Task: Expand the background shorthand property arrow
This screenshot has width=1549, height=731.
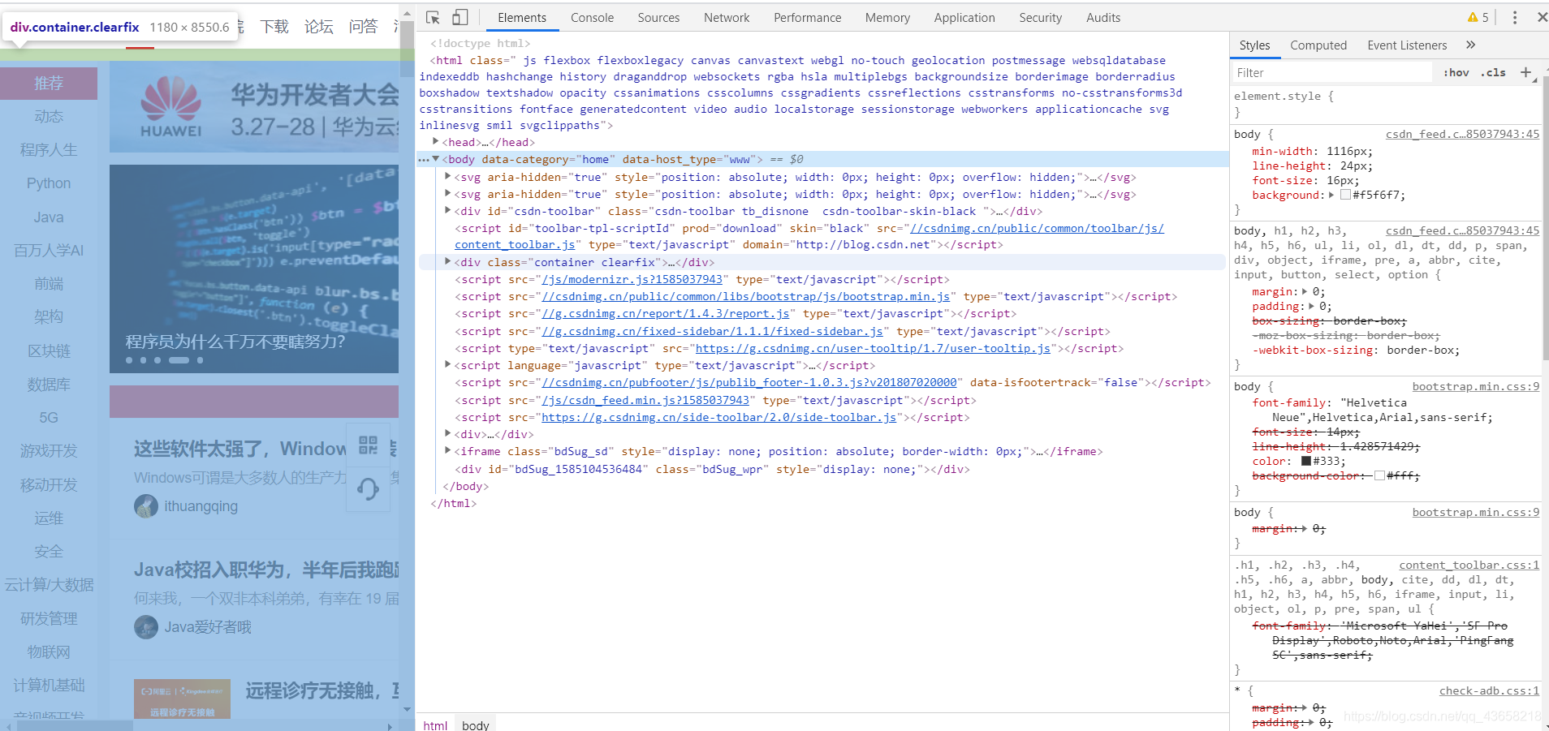Action: [1331, 195]
